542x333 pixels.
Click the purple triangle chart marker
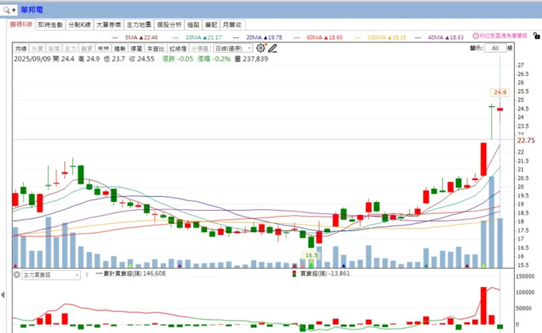179,266
